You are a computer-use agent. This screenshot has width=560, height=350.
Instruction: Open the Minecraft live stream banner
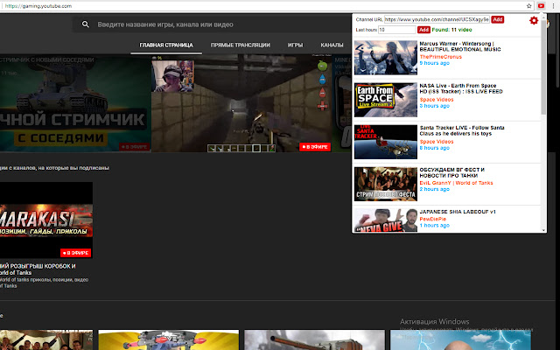[x=241, y=103]
